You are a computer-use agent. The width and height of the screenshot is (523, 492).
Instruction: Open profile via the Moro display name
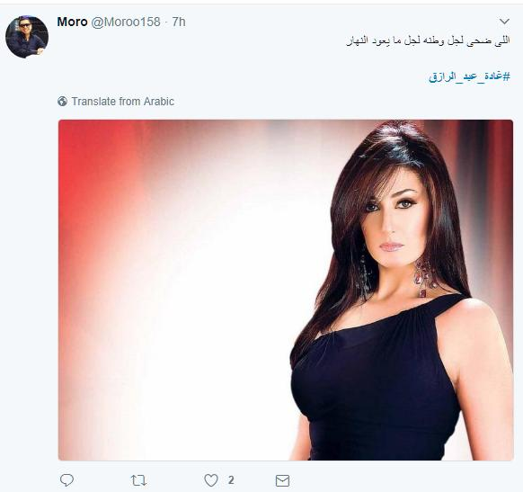[72, 22]
